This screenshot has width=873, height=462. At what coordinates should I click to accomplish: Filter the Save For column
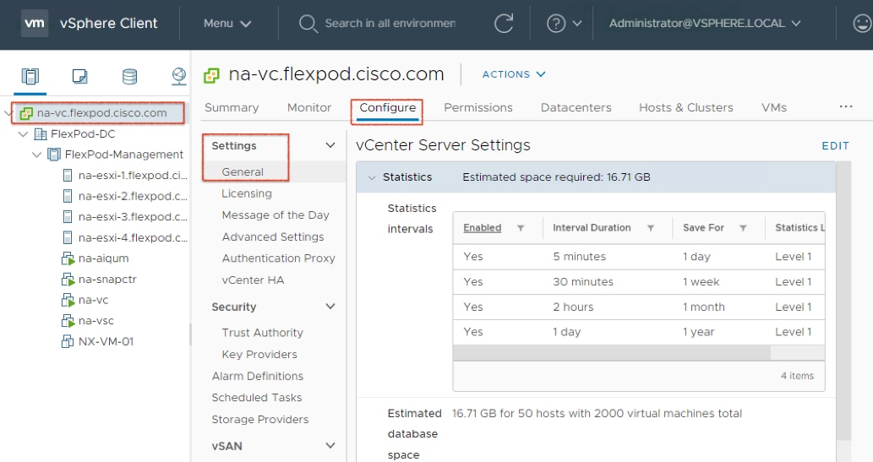743,228
